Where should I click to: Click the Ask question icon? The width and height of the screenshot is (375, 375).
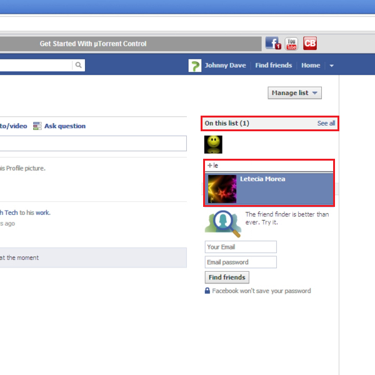tap(37, 126)
